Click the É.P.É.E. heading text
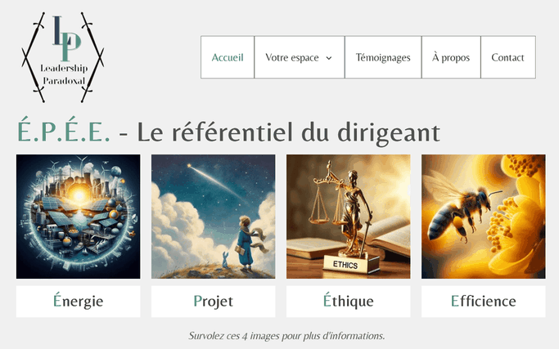Viewport: 559px width, 349px height. tap(64, 130)
